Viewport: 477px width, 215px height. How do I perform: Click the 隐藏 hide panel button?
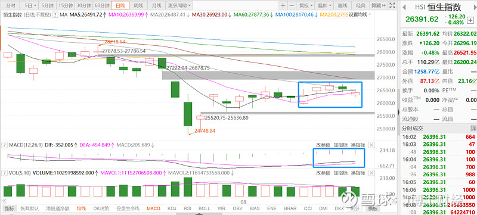[x=379, y=5]
